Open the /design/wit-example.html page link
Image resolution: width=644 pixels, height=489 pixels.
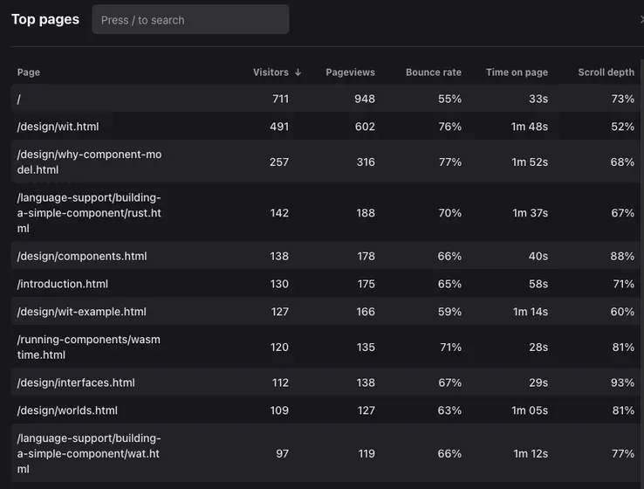81,312
